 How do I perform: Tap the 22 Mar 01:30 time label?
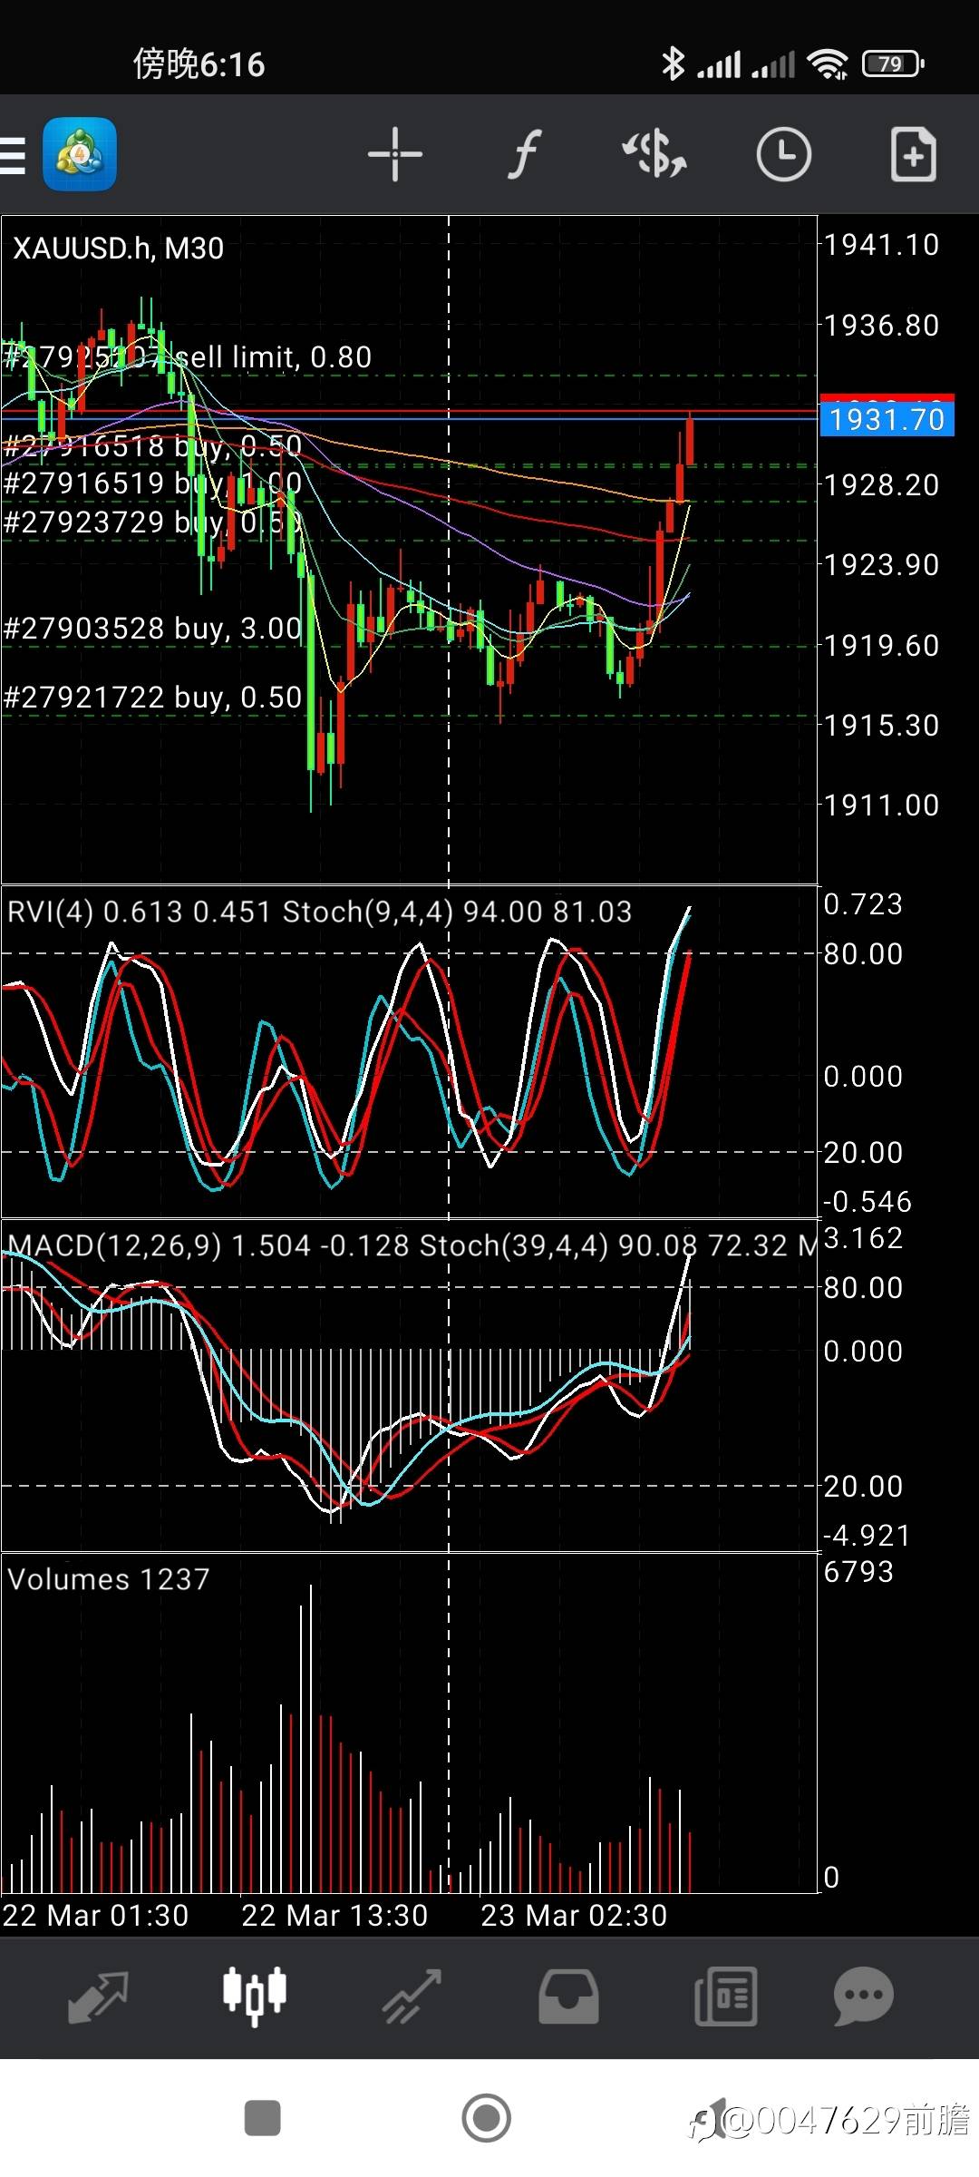pos(95,1916)
